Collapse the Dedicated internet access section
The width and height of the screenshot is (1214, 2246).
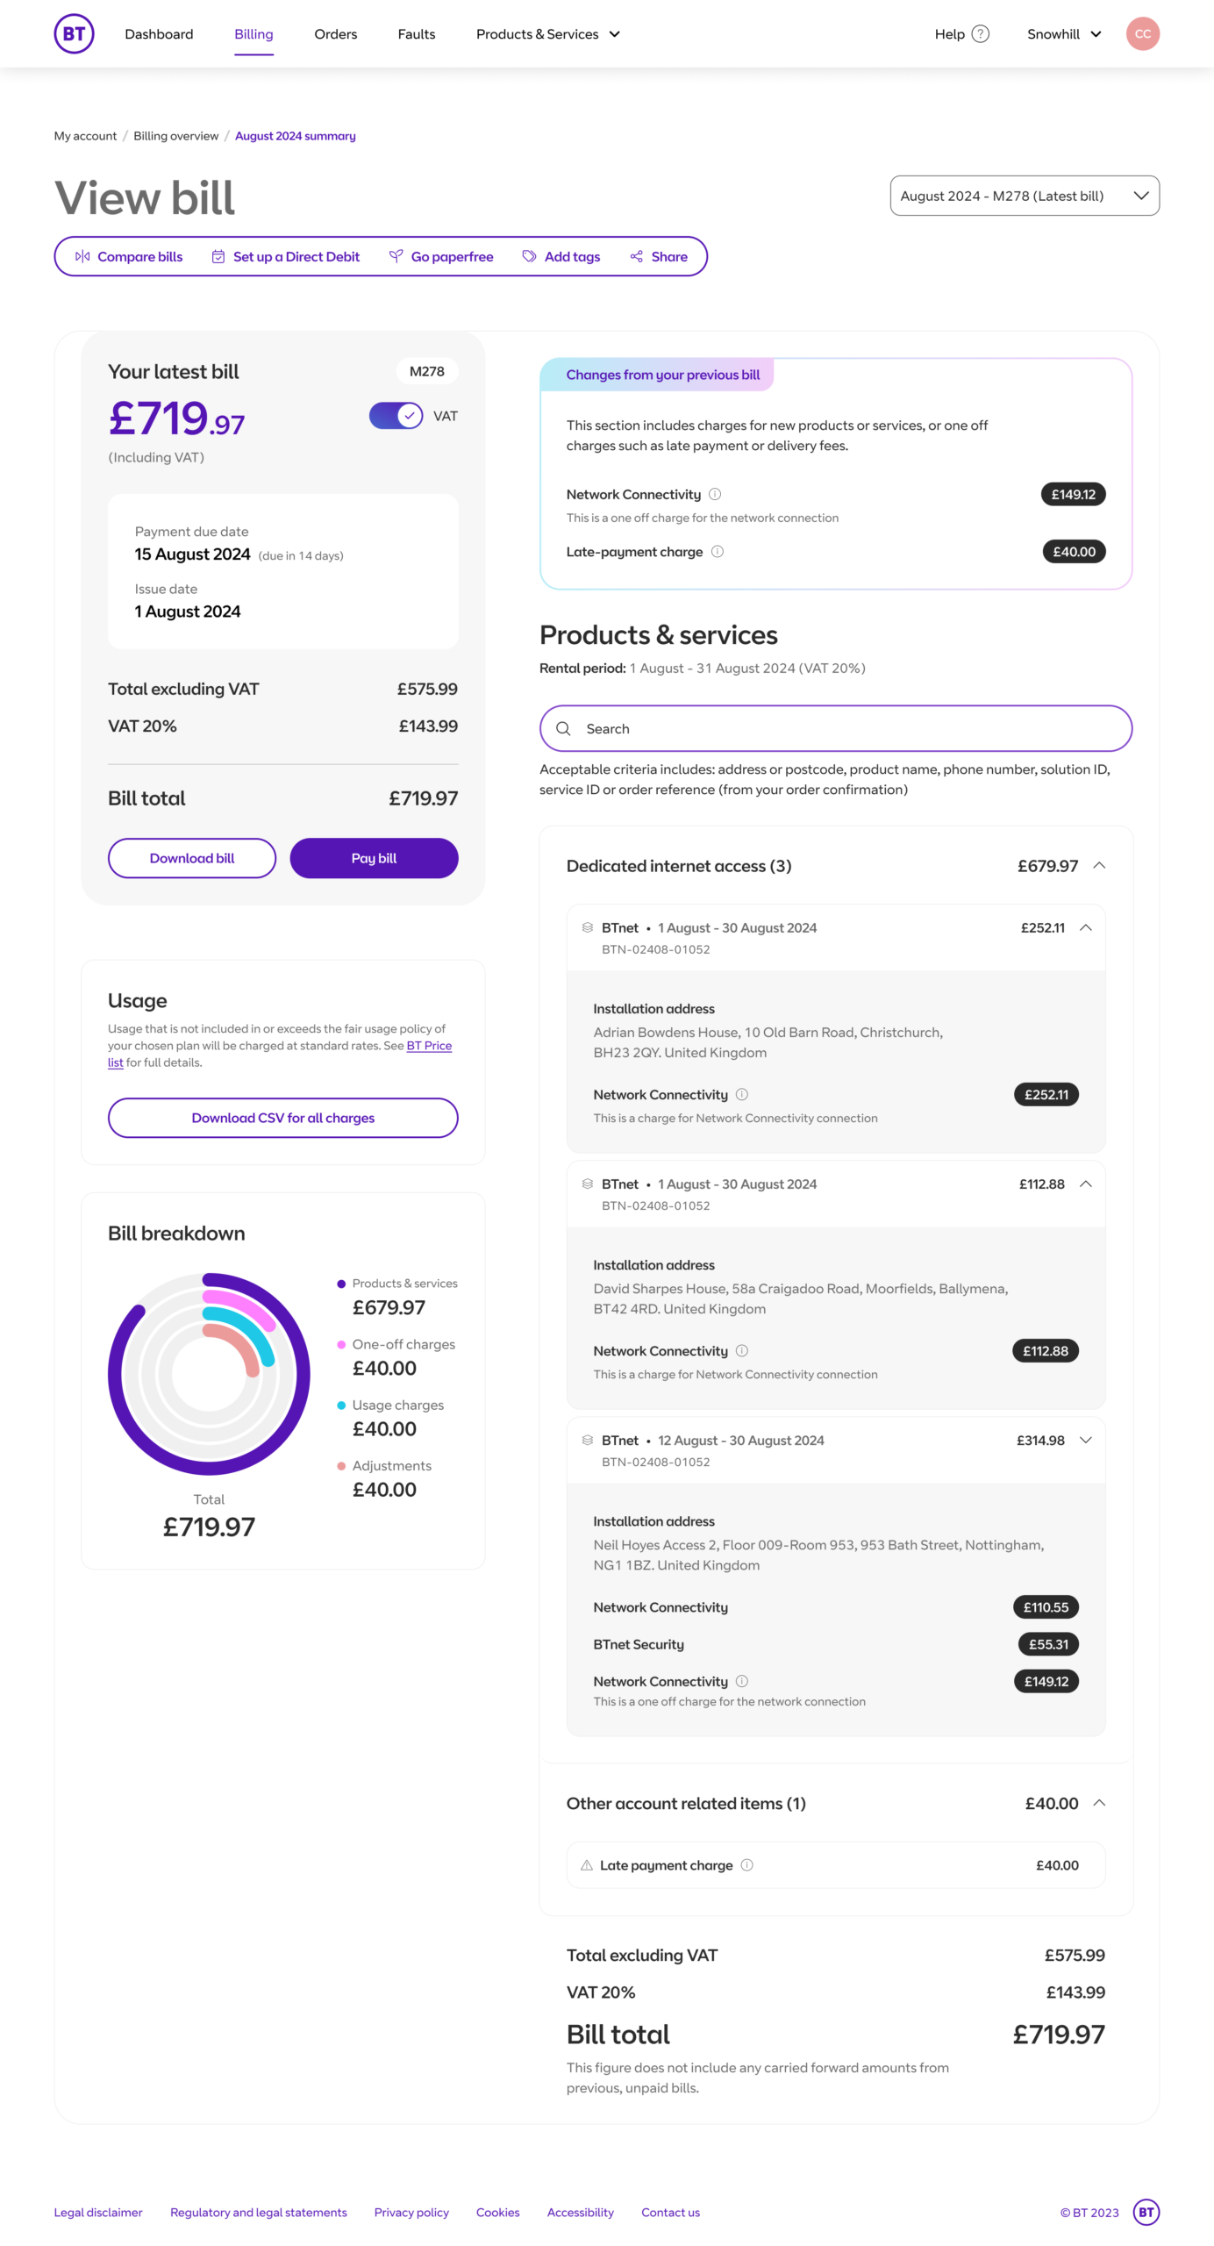1098,865
